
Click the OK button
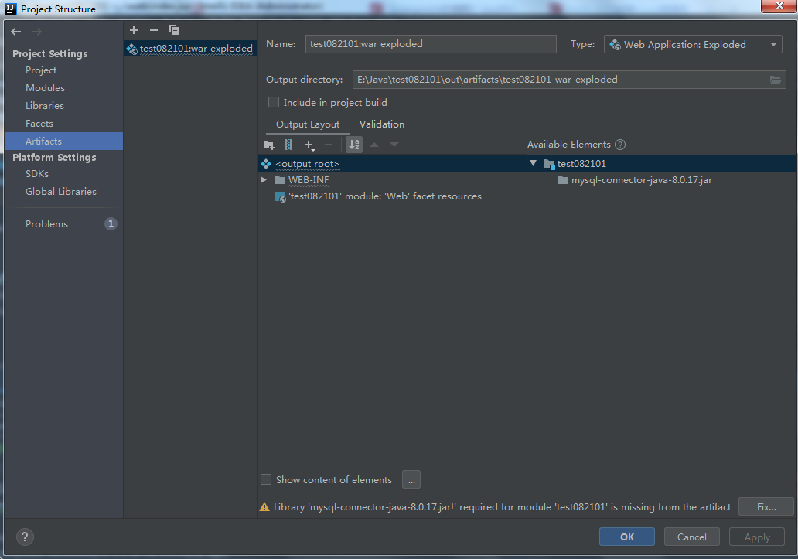[626, 537]
